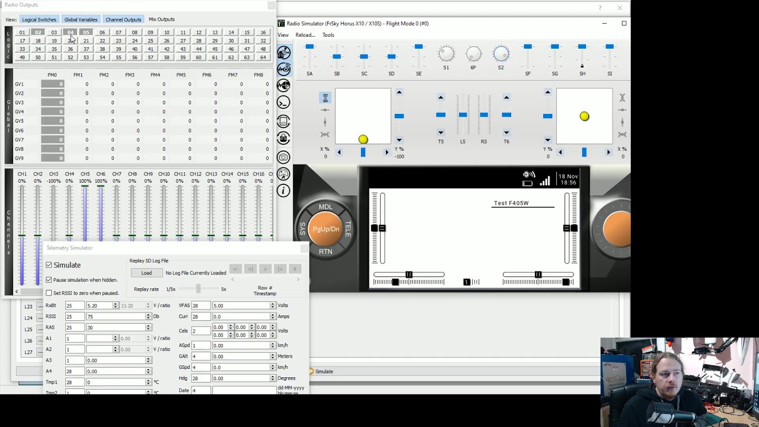Click the info icon in the toolbar
The image size is (759, 427).
tap(283, 190)
